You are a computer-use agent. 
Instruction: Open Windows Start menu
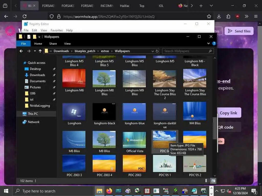tap(6, 191)
